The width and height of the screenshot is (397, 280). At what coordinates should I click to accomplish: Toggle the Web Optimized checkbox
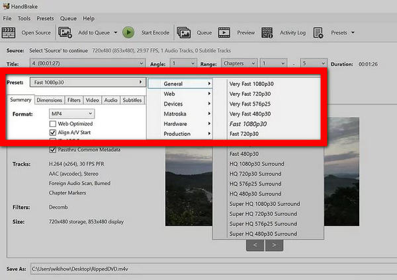(x=53, y=124)
